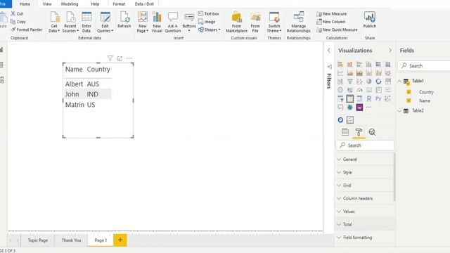
Task: Switch to the Thank You page tab
Action: coord(71,240)
